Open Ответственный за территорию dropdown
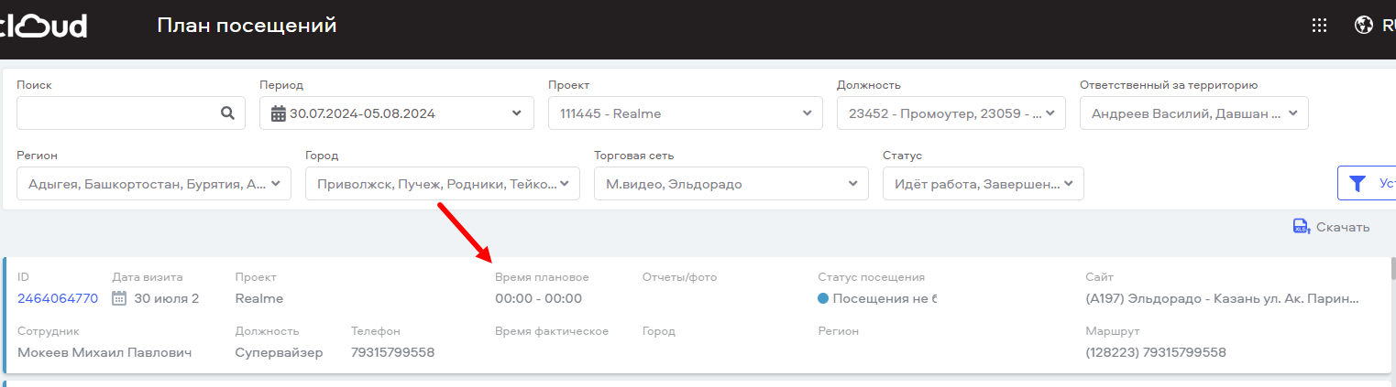 coord(1194,113)
